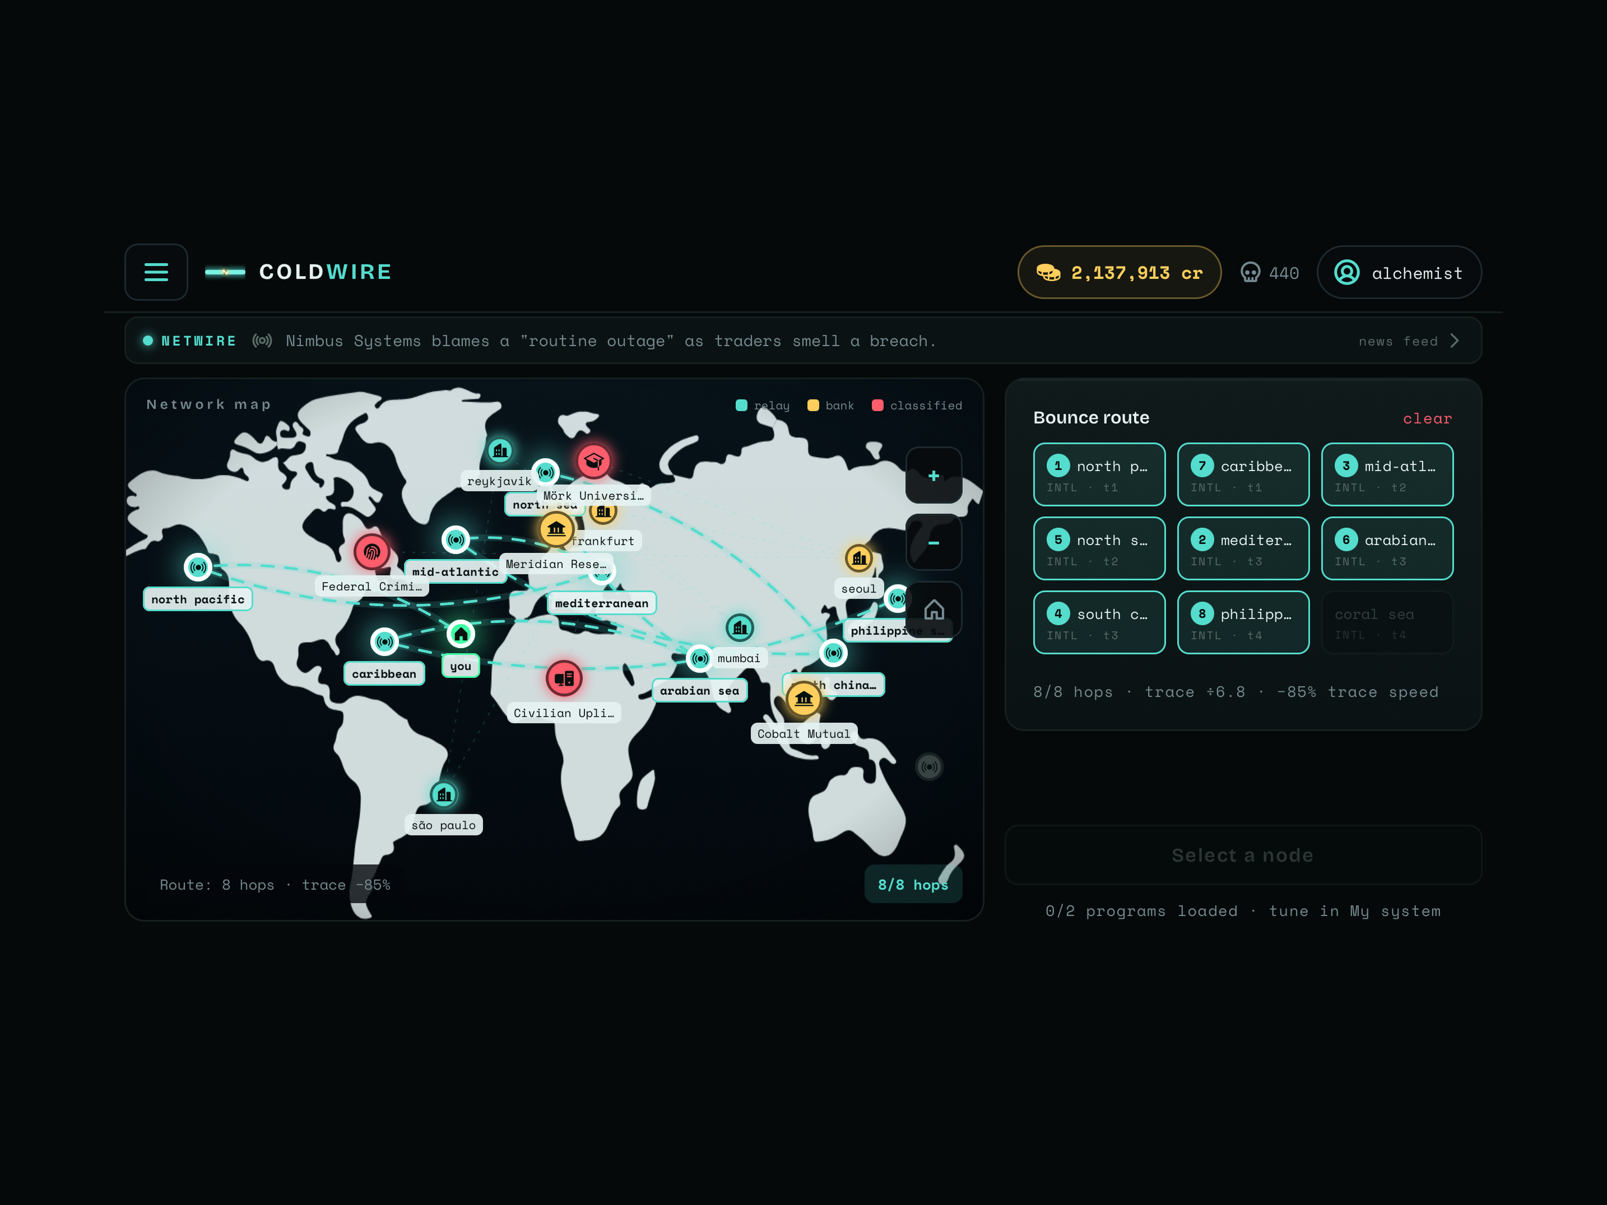Select the Meridian Reserve bank node
1607x1205 pixels.
coord(556,529)
